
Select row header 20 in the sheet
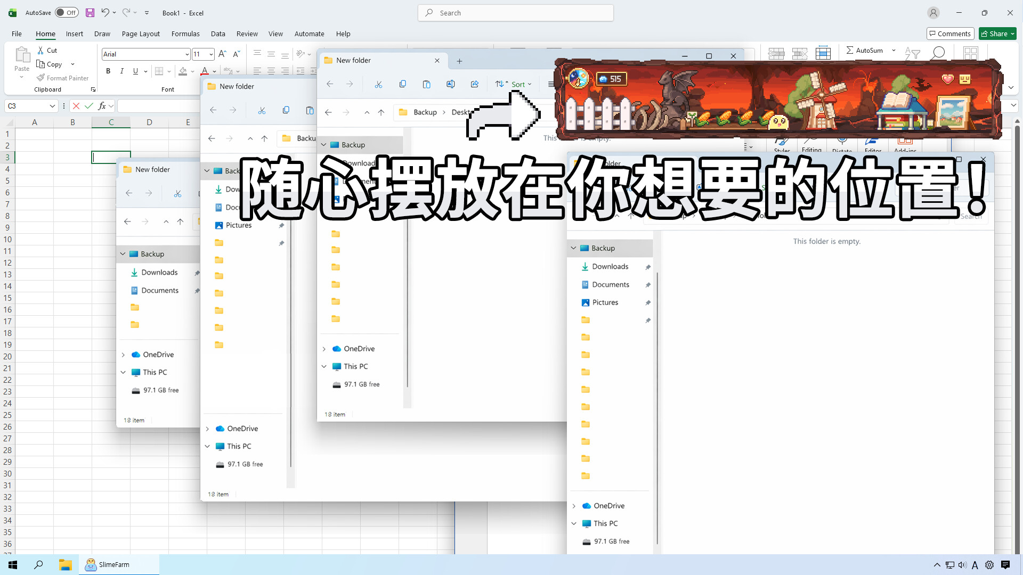coord(7,357)
